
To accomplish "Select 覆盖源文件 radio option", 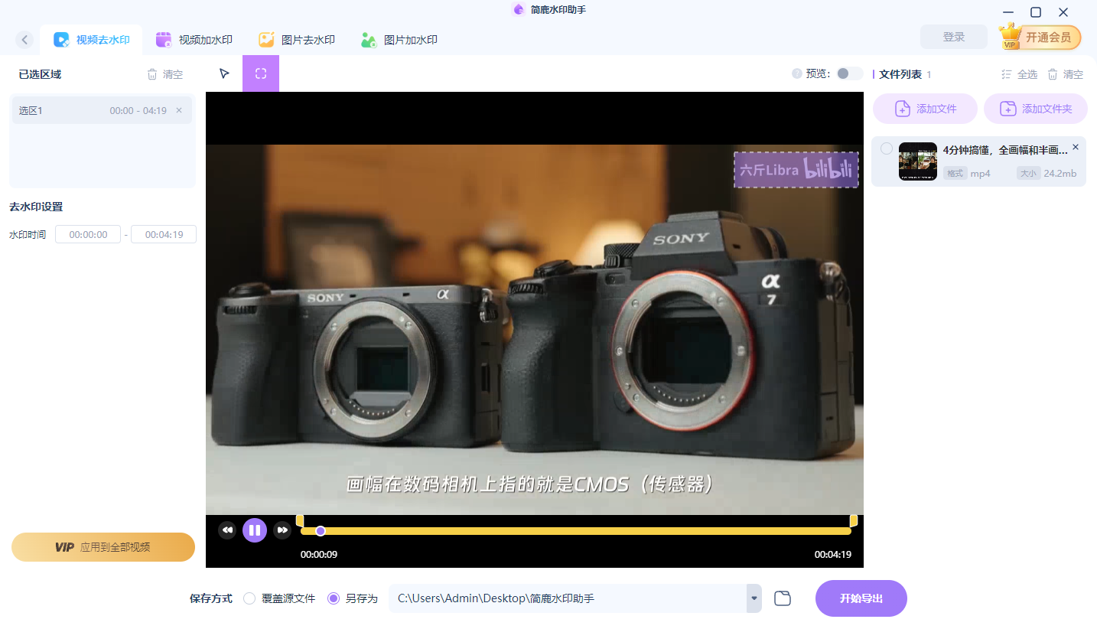I will pos(249,598).
